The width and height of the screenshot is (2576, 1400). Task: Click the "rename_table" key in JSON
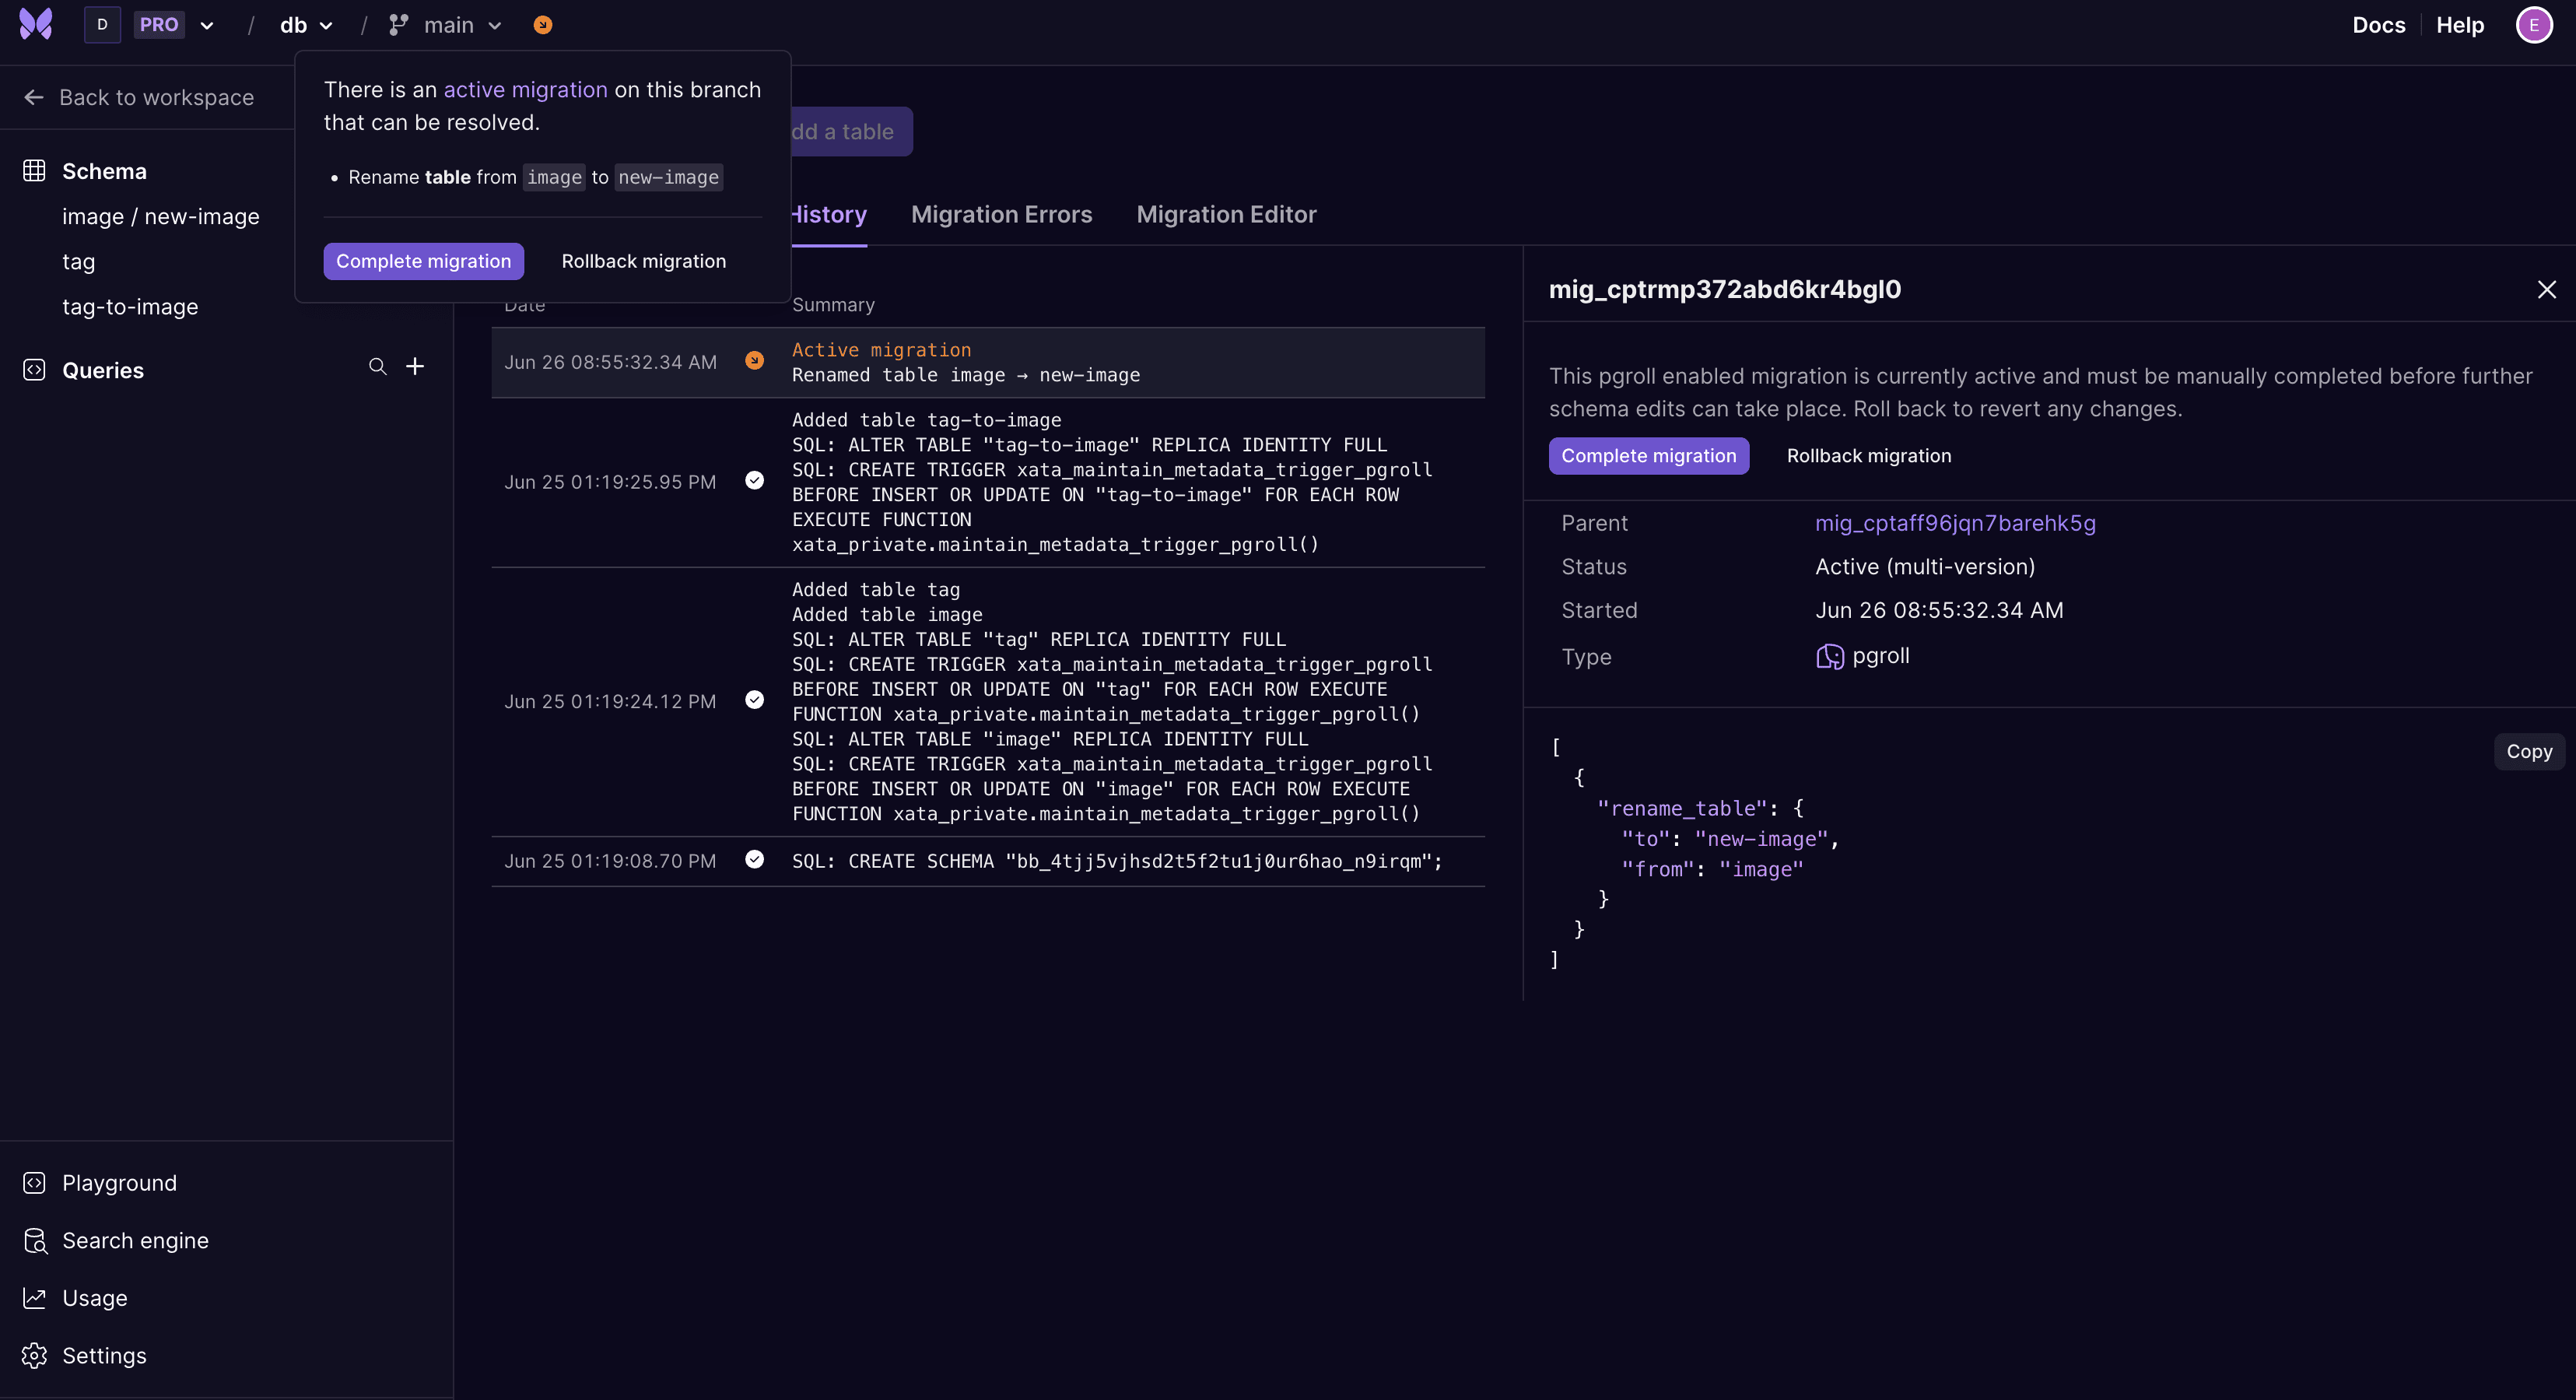pos(1683,808)
